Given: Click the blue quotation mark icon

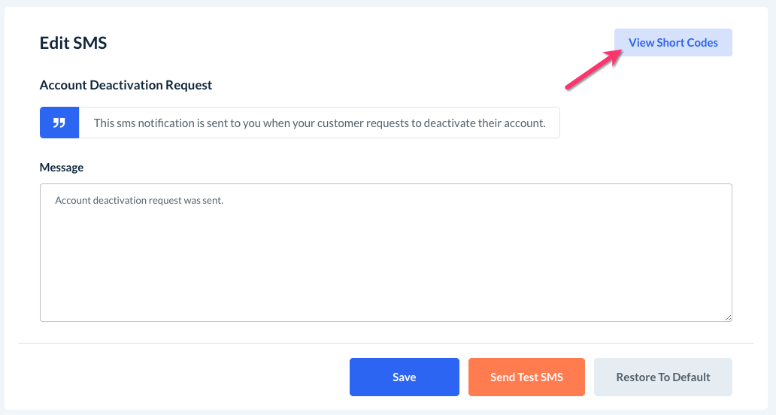Looking at the screenshot, I should click(x=59, y=123).
